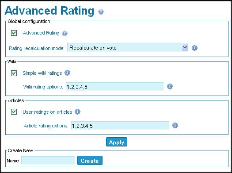Viewport: 232px width, 173px height.
Task: Open help icon beside Advanced Rating title
Action: coord(101,12)
